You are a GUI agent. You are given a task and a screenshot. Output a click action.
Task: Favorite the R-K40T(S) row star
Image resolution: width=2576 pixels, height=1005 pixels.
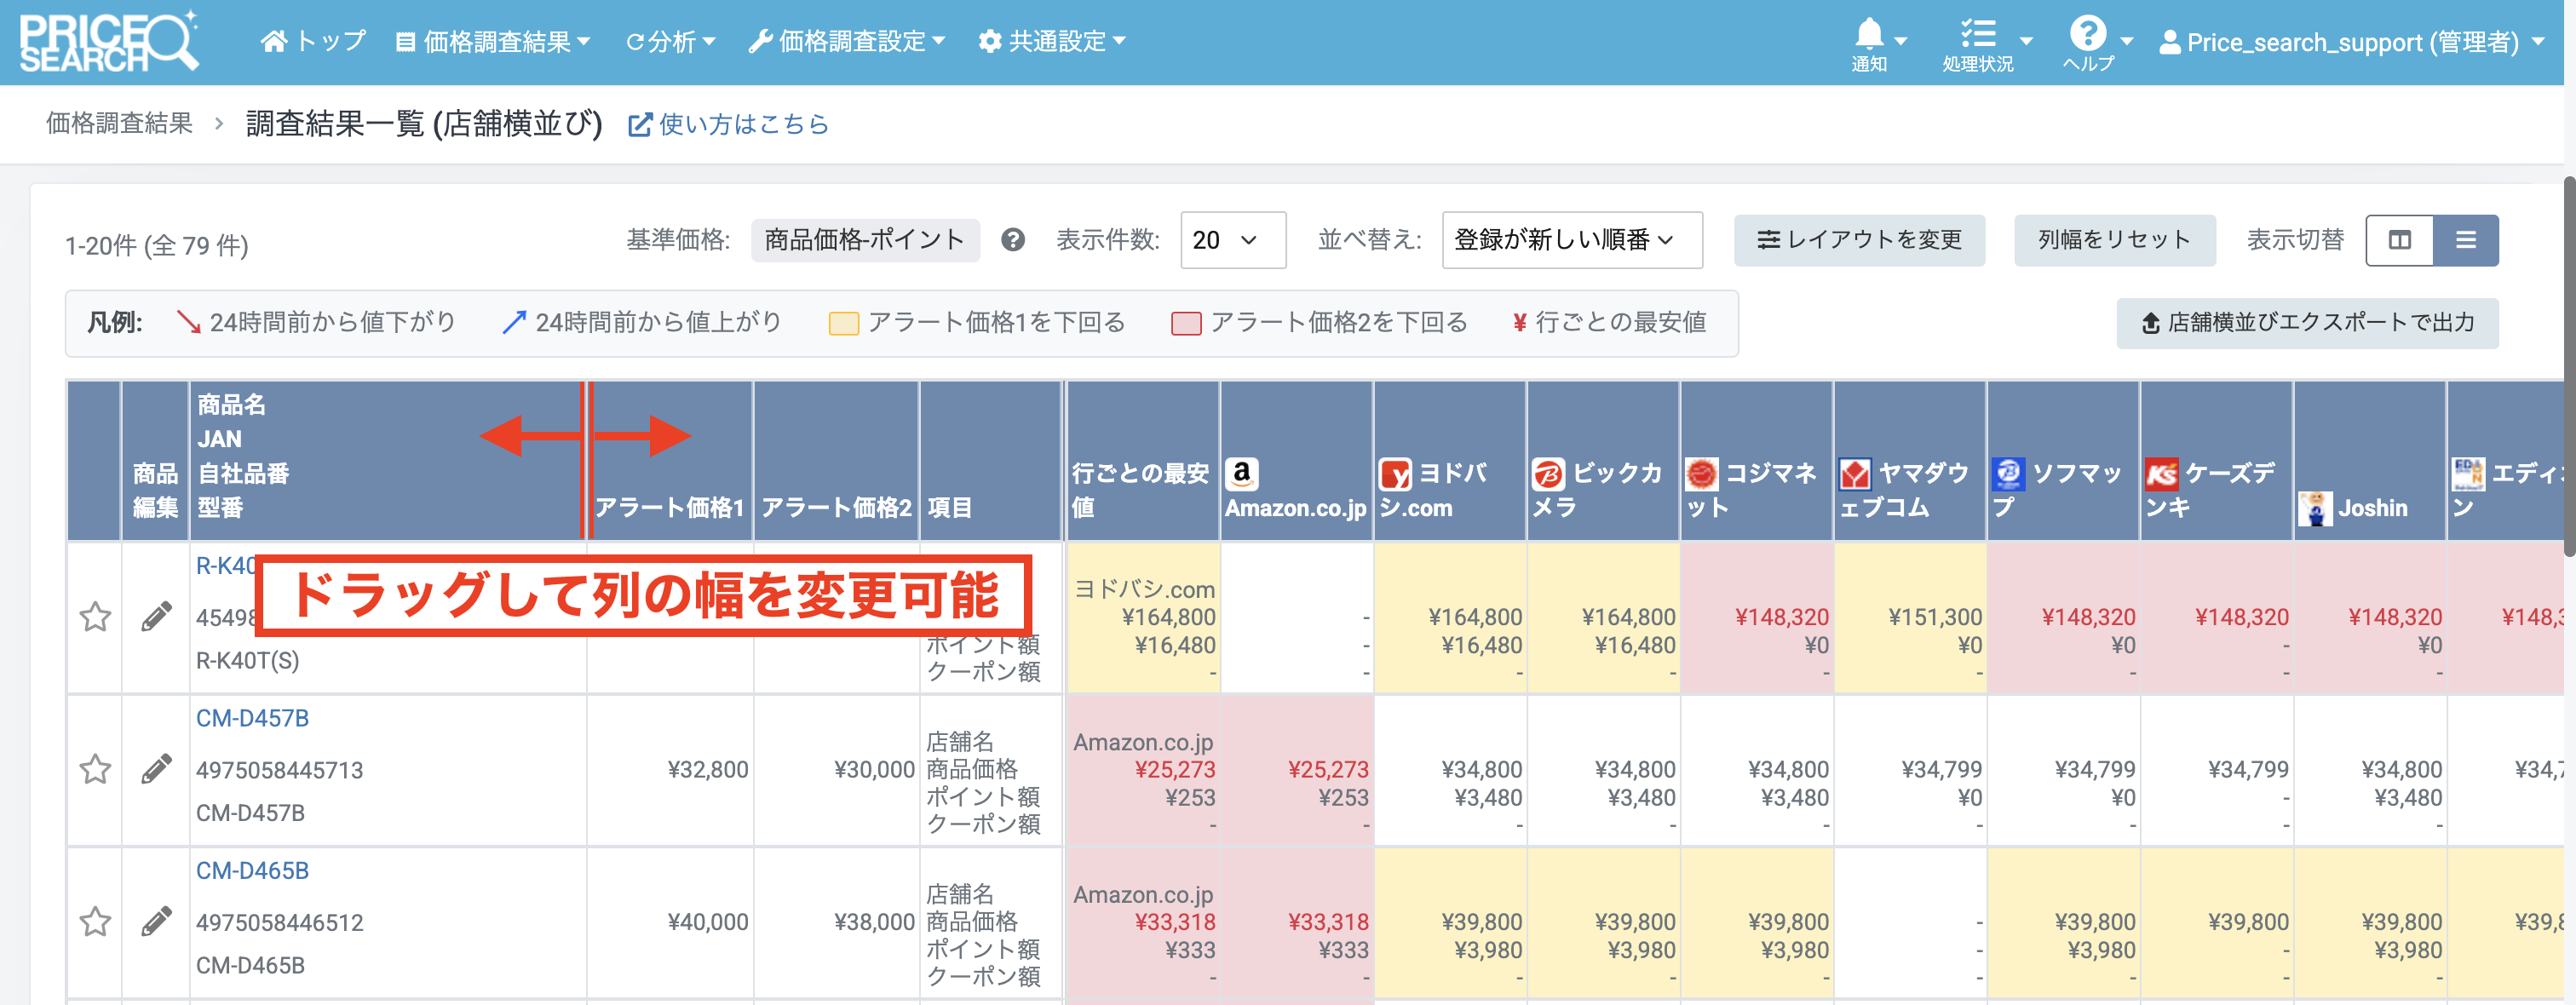pyautogui.click(x=95, y=617)
